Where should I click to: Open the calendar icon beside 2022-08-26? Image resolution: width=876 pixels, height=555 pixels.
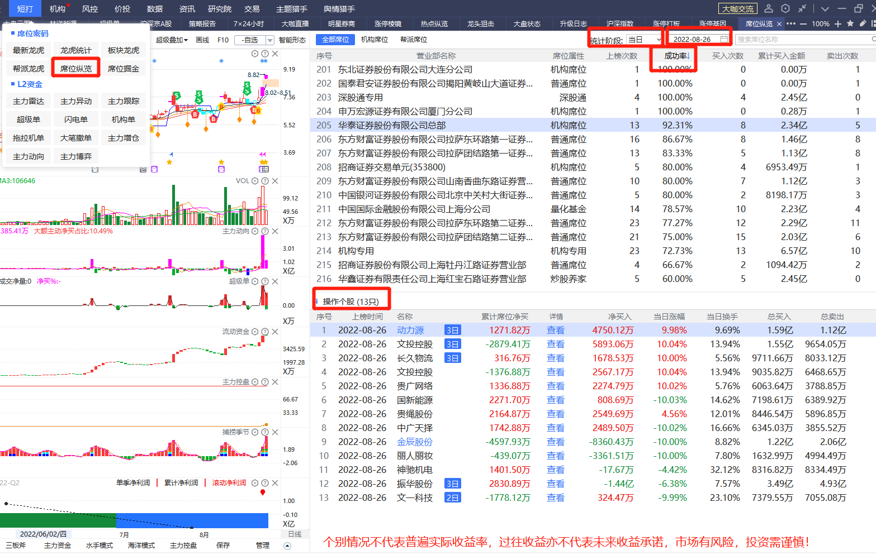pyautogui.click(x=724, y=39)
